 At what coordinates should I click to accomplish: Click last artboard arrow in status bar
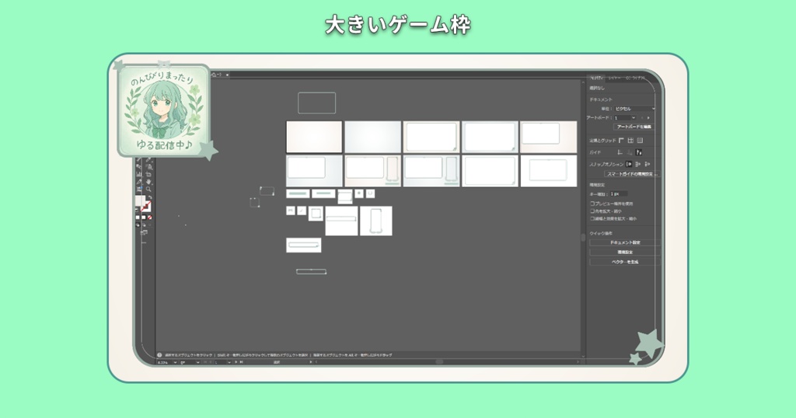click(x=241, y=362)
